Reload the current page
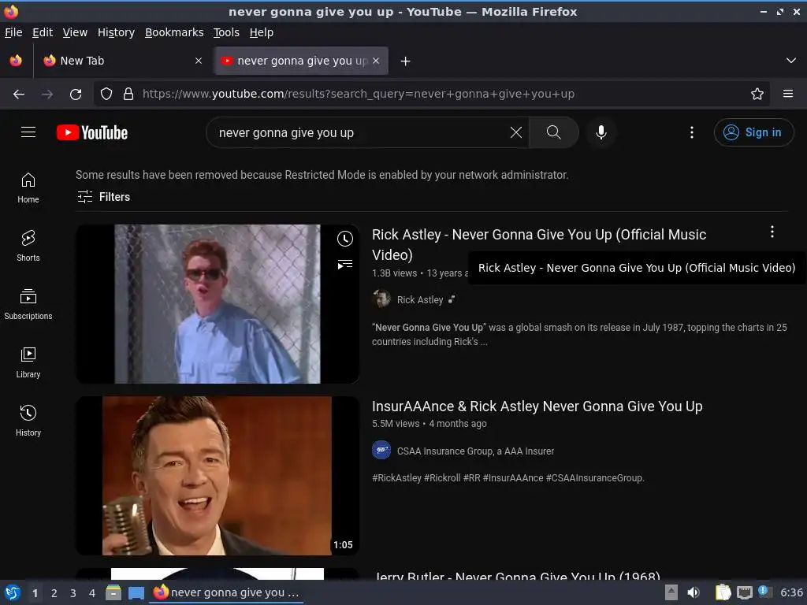The width and height of the screenshot is (807, 605). coord(76,94)
